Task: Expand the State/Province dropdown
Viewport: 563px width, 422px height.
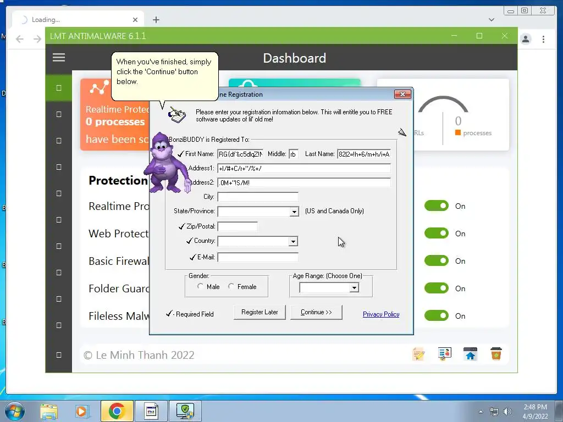Action: pyautogui.click(x=294, y=212)
